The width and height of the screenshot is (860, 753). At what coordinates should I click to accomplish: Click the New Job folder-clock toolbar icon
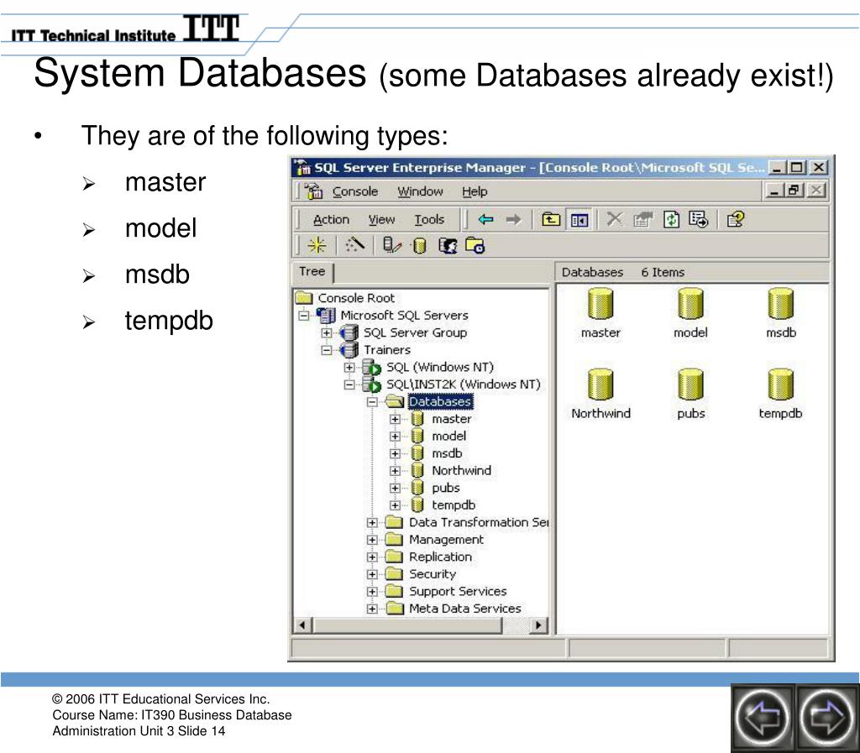(475, 245)
